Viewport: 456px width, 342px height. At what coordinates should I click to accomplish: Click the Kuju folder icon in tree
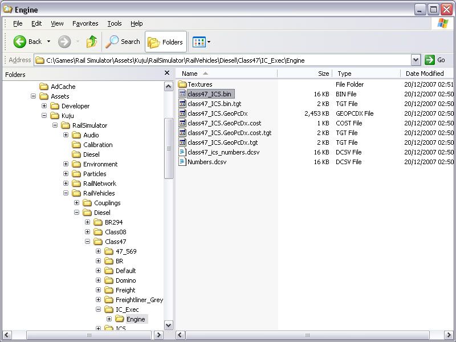(55, 116)
